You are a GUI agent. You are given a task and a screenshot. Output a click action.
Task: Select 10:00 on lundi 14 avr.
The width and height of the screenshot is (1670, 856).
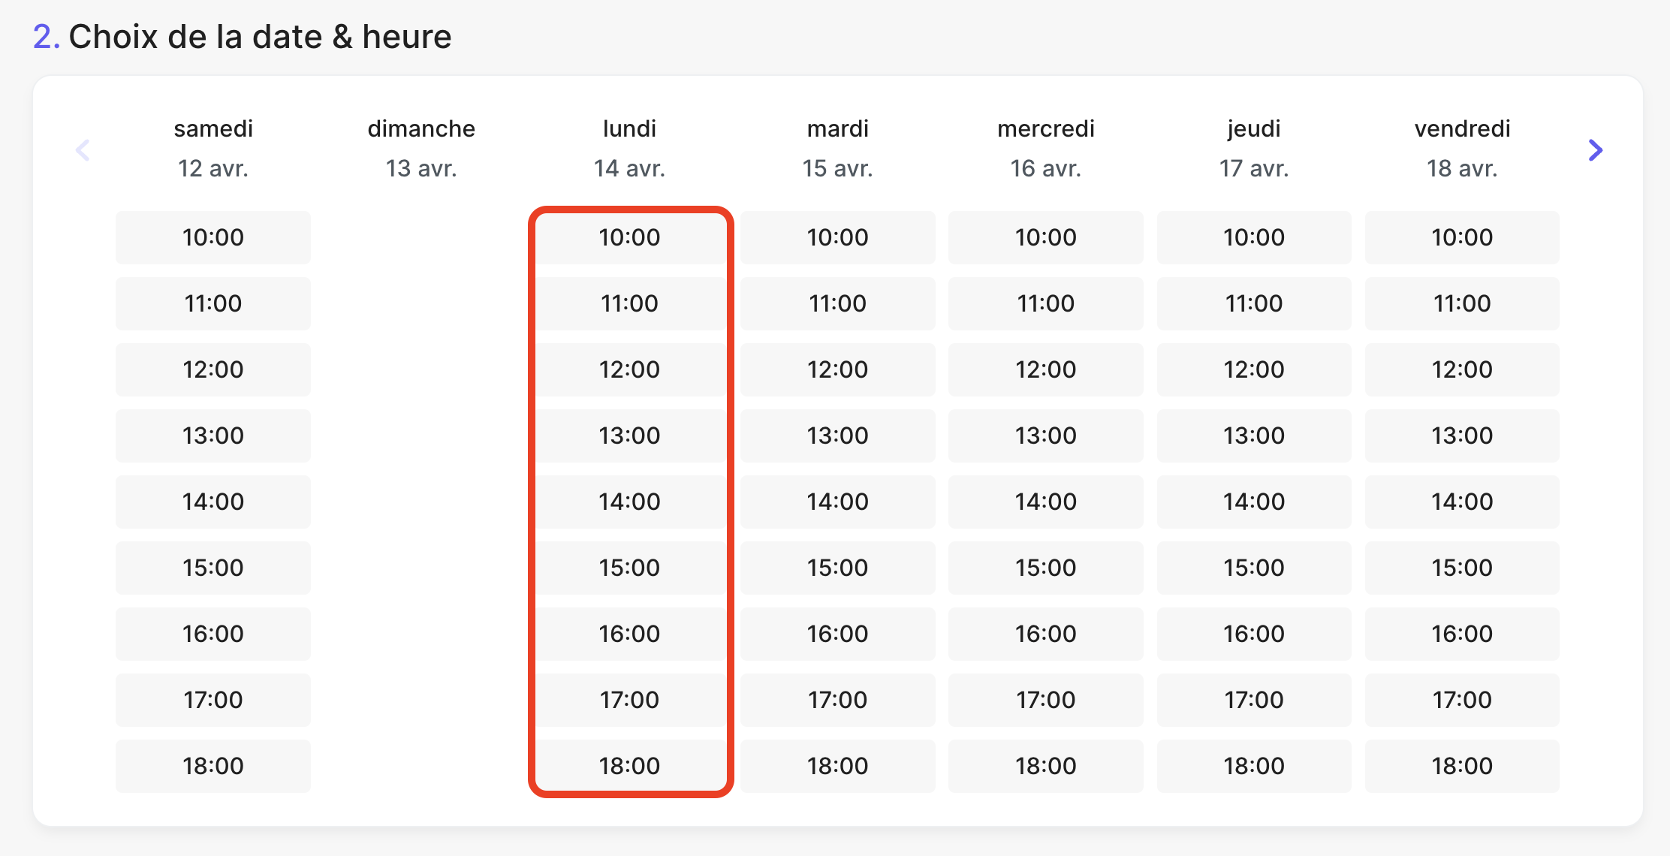[x=629, y=237]
